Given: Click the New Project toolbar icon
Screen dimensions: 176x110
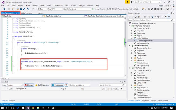Looking at the screenshot, I should [x=13, y=9].
